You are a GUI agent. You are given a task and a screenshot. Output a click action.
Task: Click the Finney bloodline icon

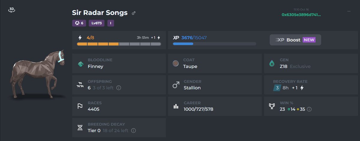(x=80, y=63)
